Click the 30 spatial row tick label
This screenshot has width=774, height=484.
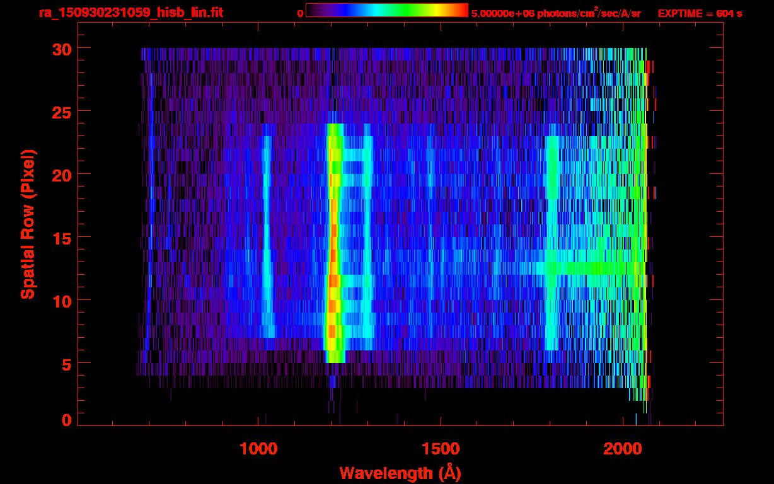click(x=61, y=49)
